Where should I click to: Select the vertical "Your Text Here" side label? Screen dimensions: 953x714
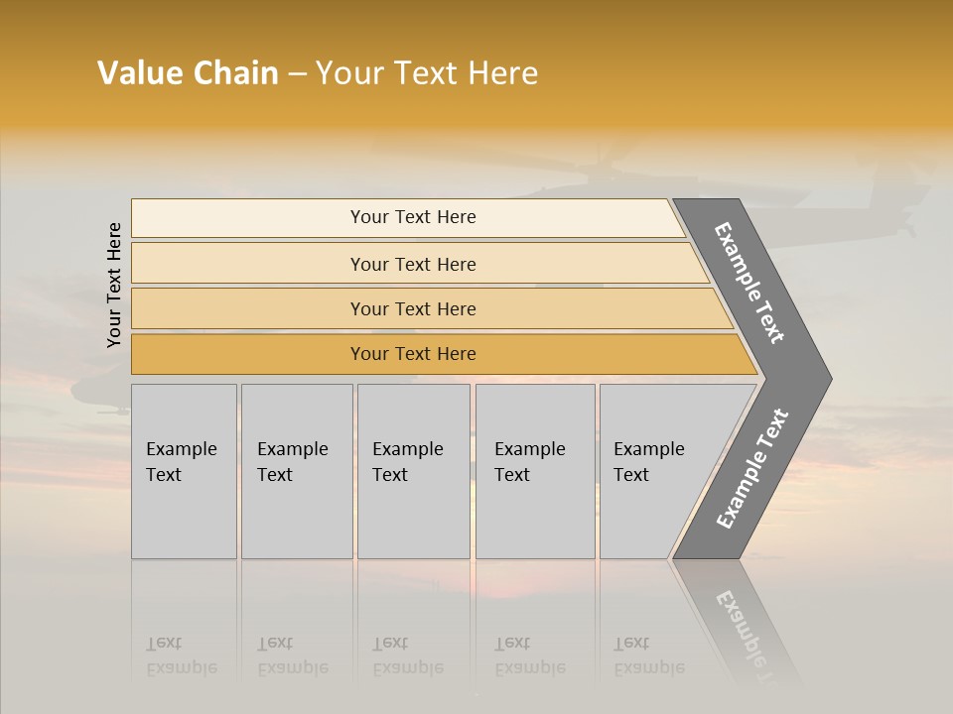[x=114, y=285]
